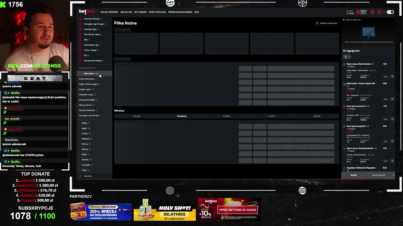This screenshot has height=226, width=403.
Task: Click the trophy icon beside Polska Plusliga
Action: [x=80, y=50]
